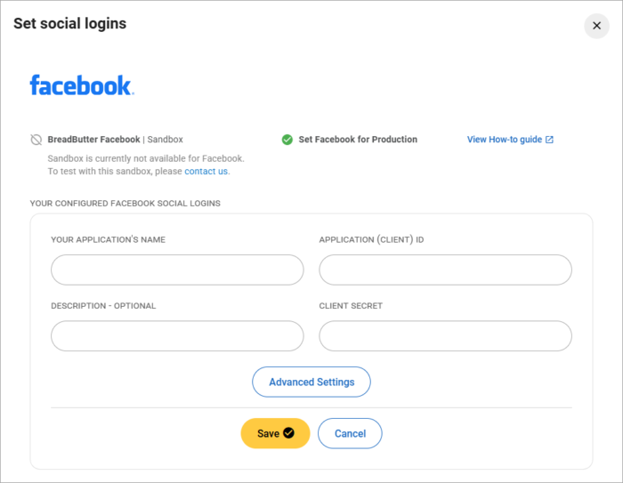
Task: Click the external-link icon beside How-to guide
Action: pos(549,140)
